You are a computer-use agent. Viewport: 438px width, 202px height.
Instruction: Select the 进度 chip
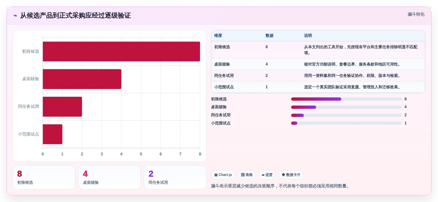267,175
